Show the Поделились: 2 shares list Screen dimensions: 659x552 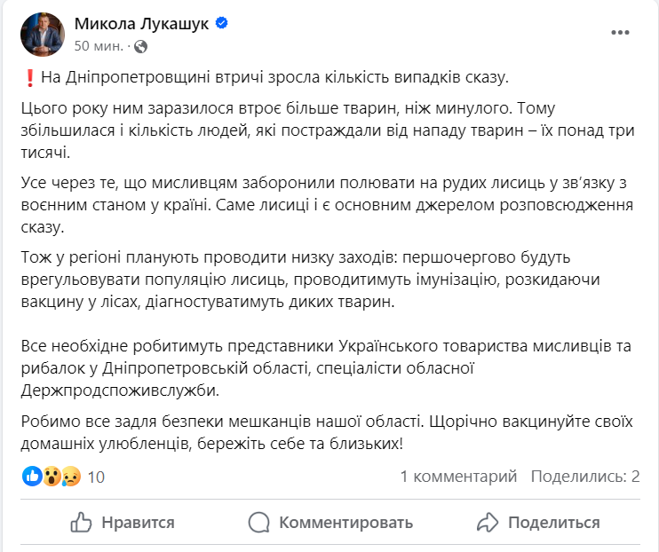coord(585,477)
